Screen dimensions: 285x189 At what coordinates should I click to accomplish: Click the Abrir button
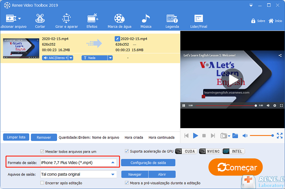[162, 174]
